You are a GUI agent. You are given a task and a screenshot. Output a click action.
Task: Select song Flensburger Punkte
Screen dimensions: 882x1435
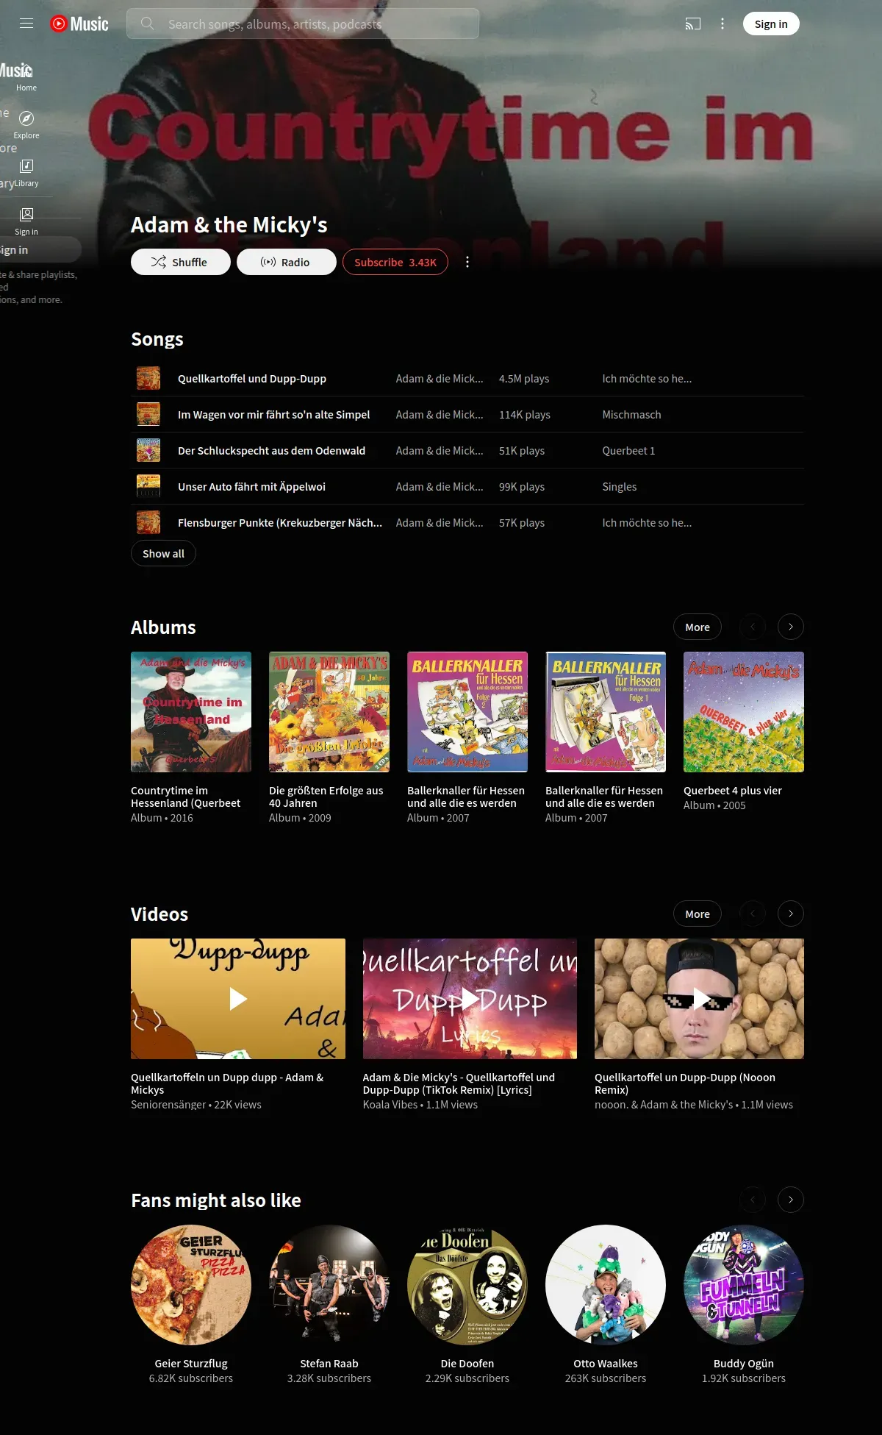pos(279,522)
